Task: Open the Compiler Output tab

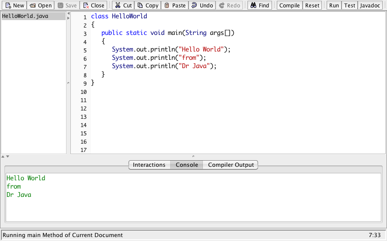Action: click(x=231, y=165)
